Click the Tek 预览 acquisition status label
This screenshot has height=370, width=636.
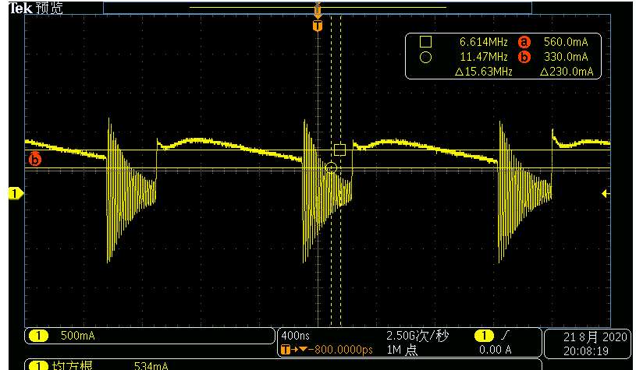click(36, 8)
